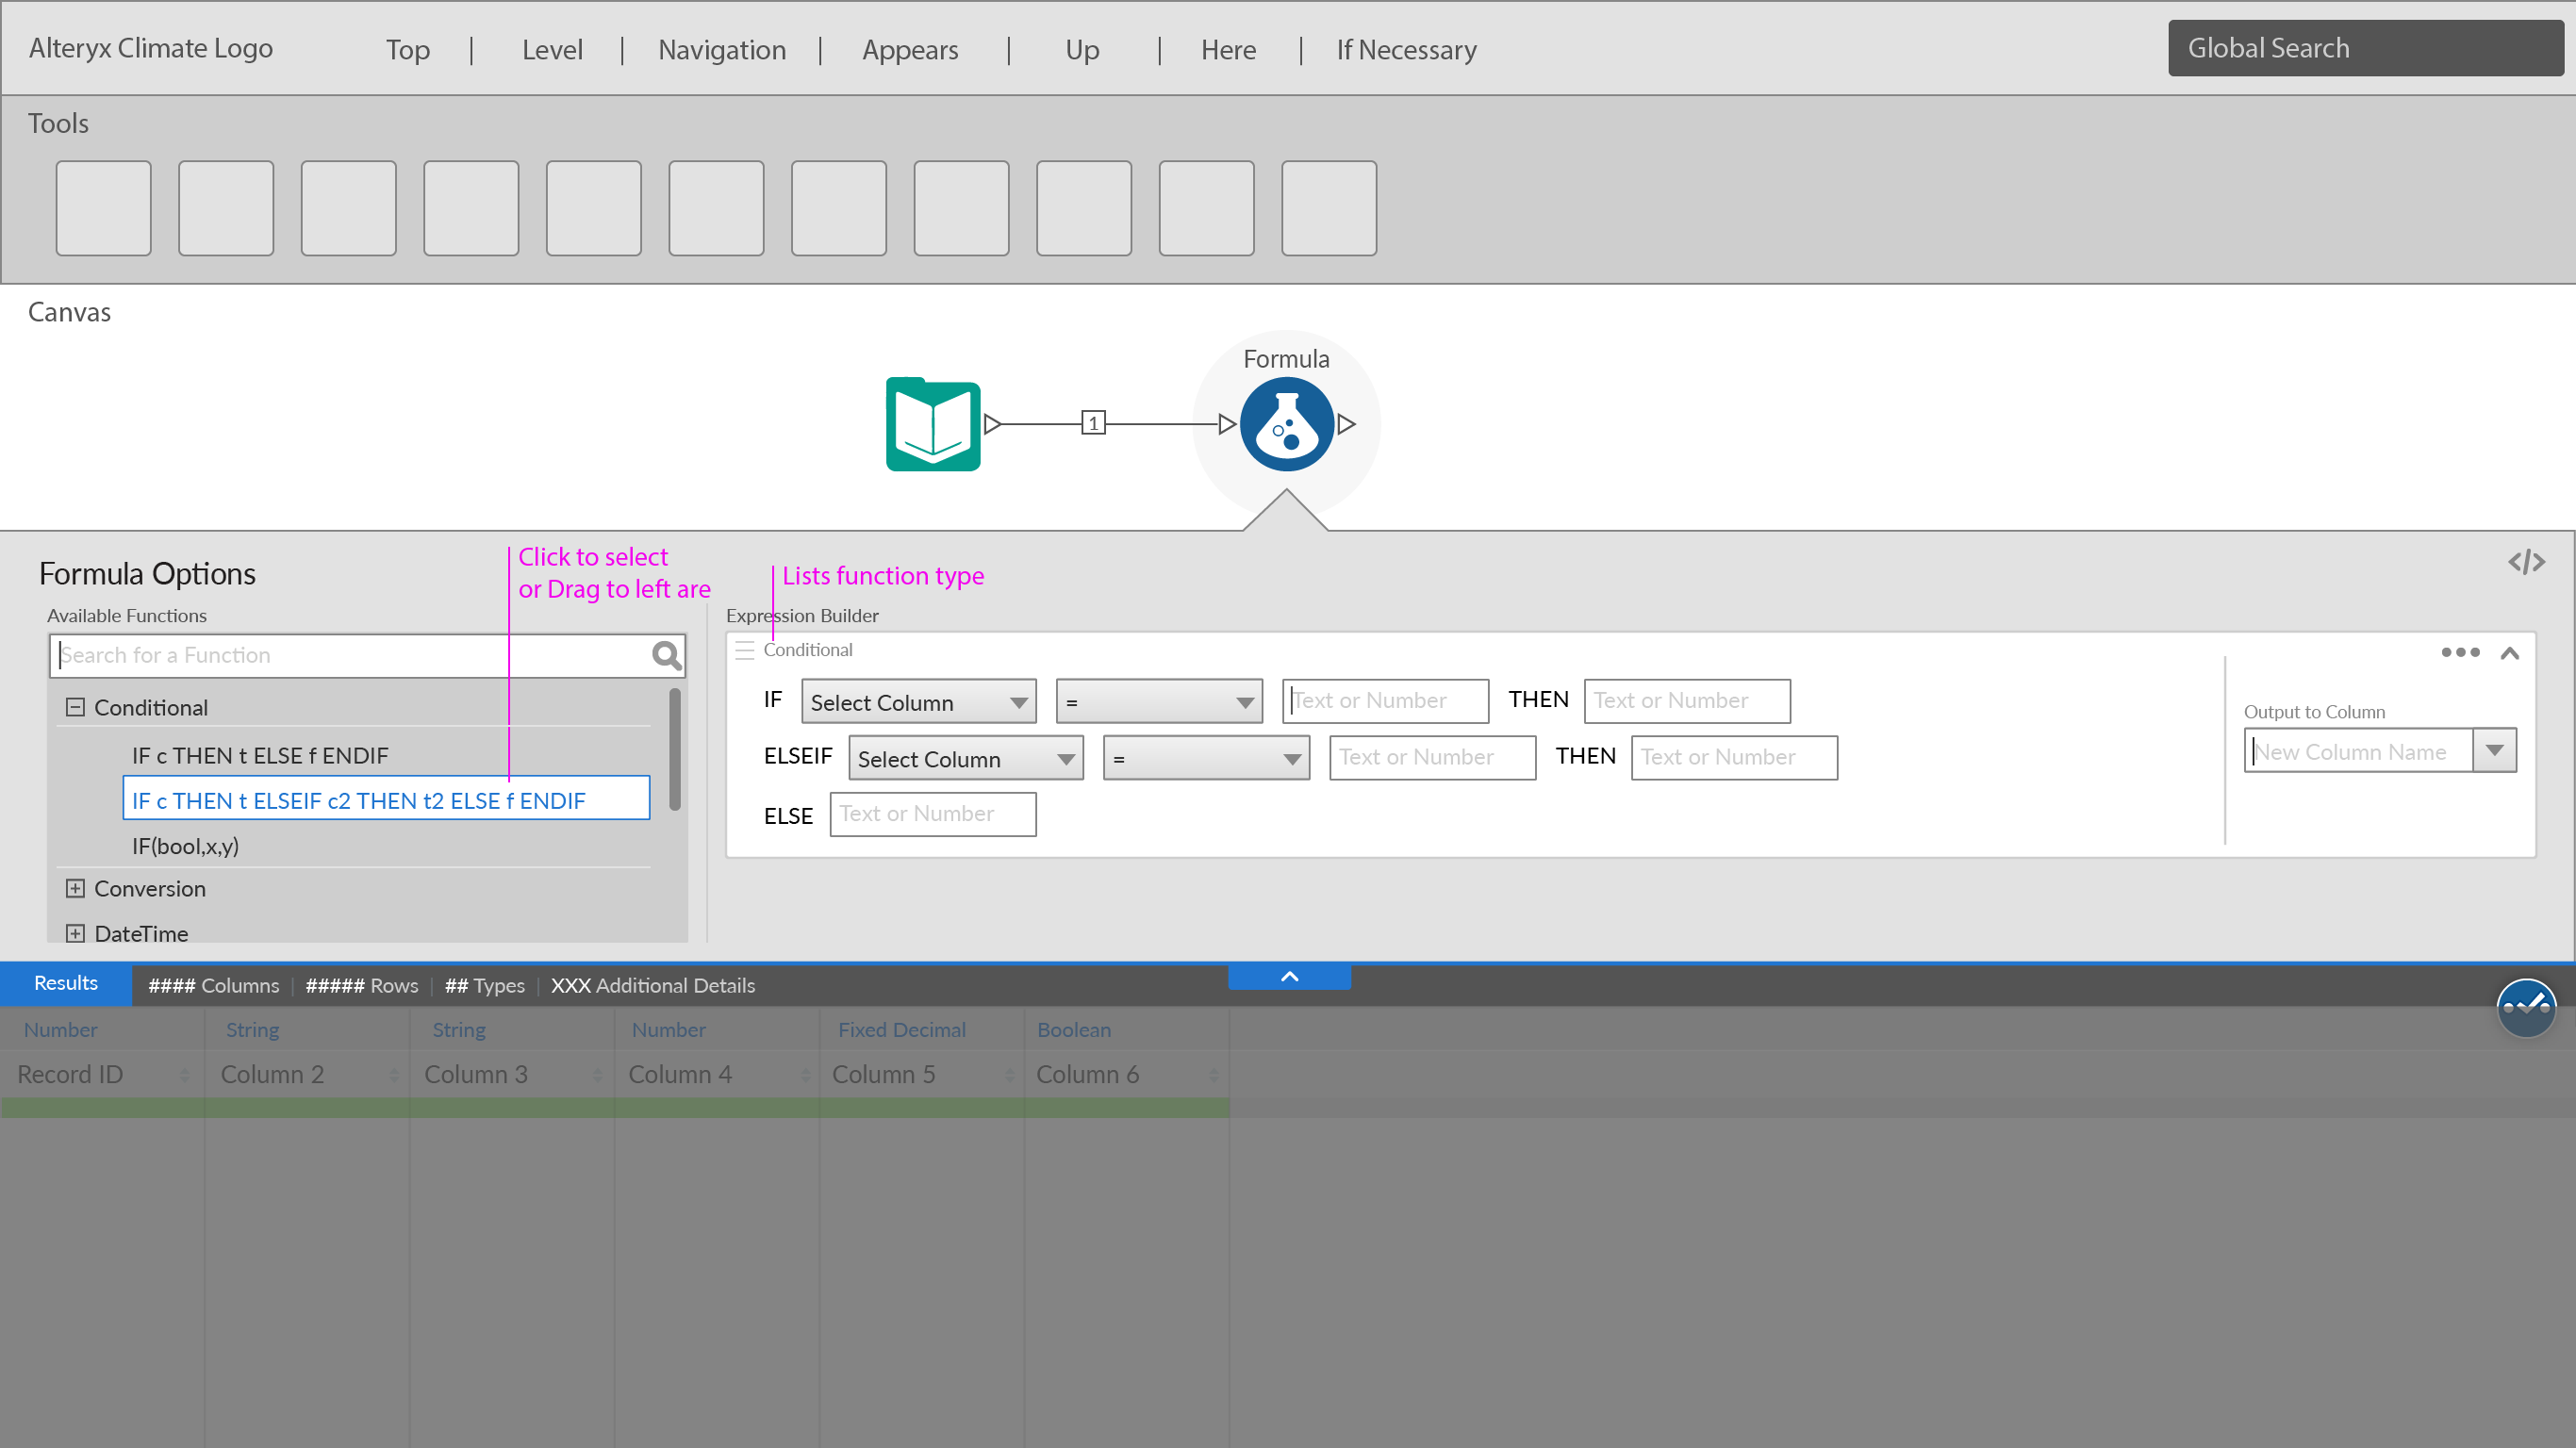Click the blue results panel expand handle

pos(1289,977)
